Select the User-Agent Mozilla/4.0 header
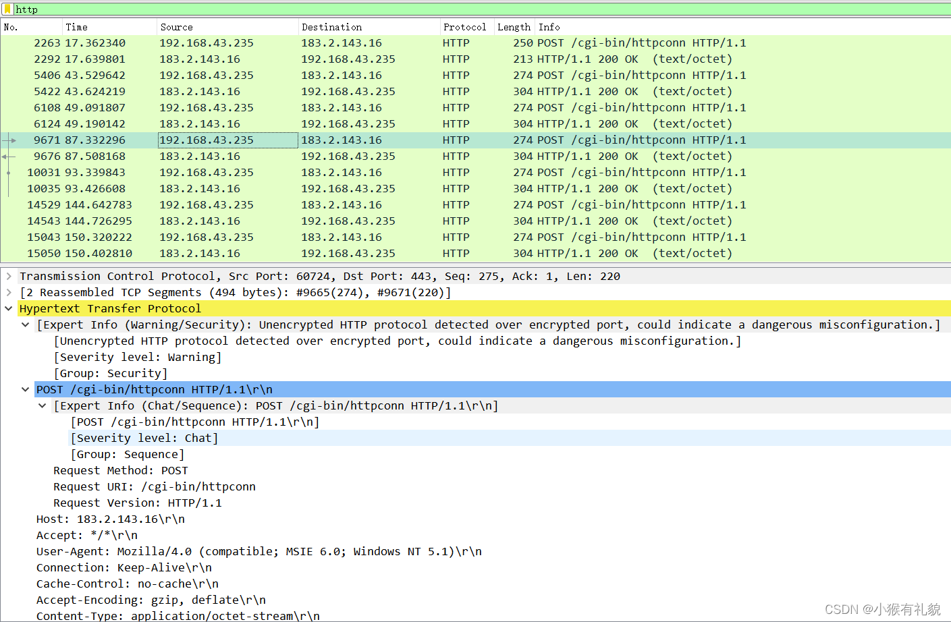Image resolution: width=951 pixels, height=622 pixels. [259, 551]
